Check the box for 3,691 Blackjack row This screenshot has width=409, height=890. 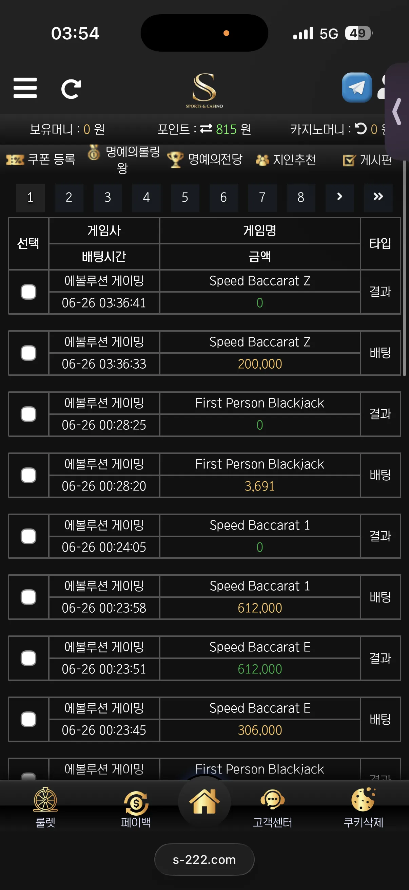[x=28, y=475]
